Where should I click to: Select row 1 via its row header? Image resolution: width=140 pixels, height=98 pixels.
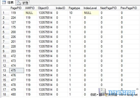(5, 13)
